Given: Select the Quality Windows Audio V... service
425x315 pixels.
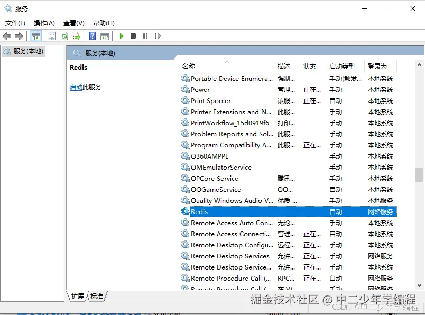Looking at the screenshot, I should click(x=232, y=201).
